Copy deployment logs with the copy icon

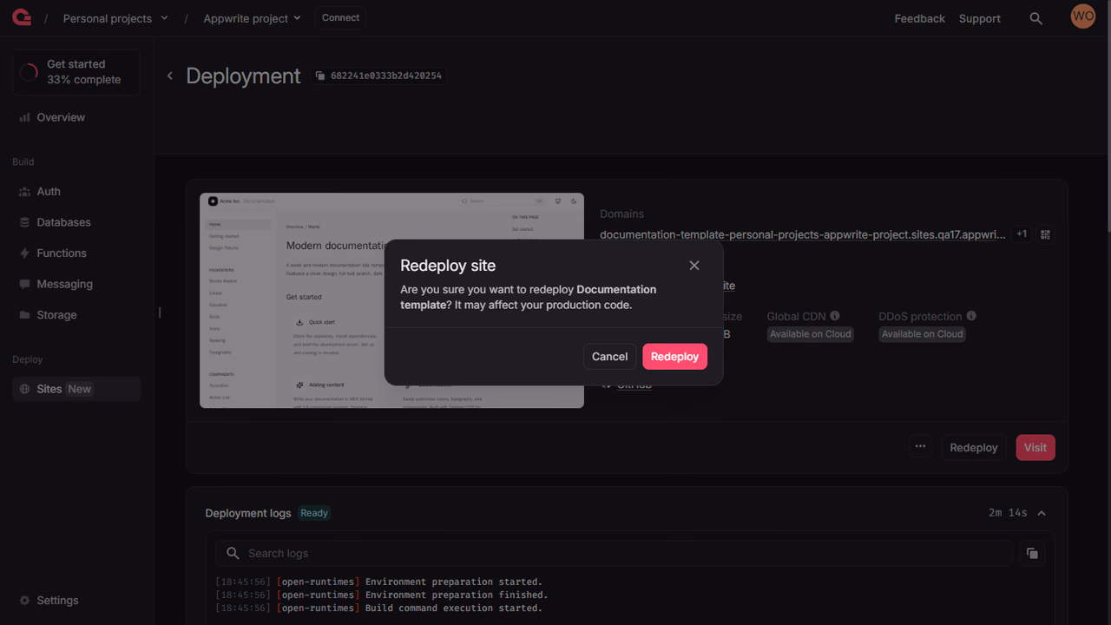click(1032, 553)
